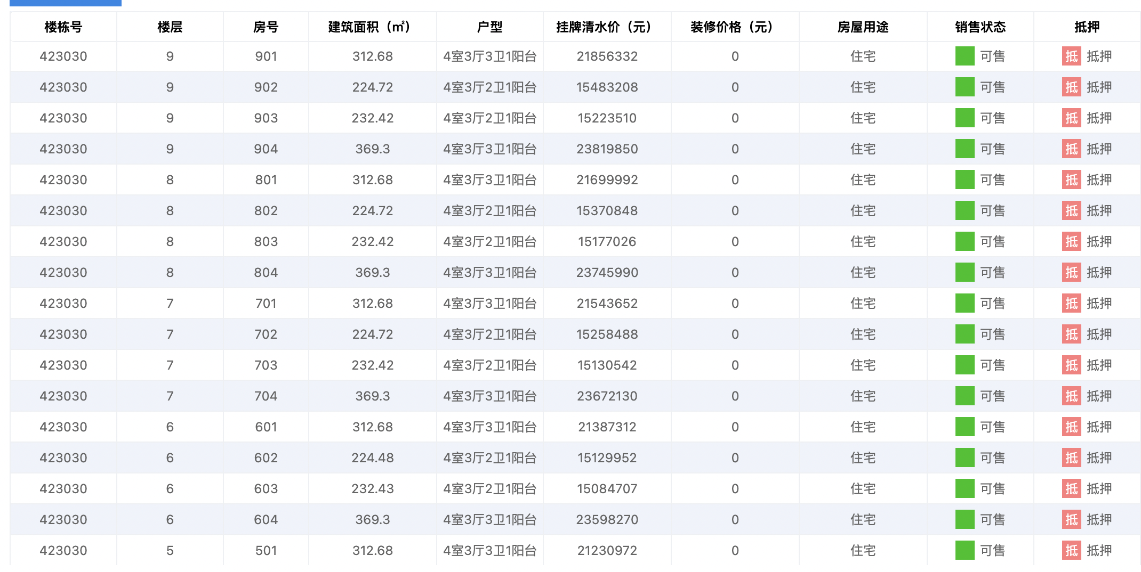Click the 楼层 column header
Viewport: 1141px width, 572px height.
(x=170, y=27)
